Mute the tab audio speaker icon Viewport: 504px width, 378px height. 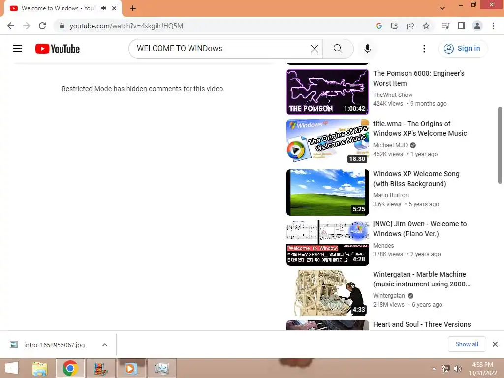pos(104,8)
